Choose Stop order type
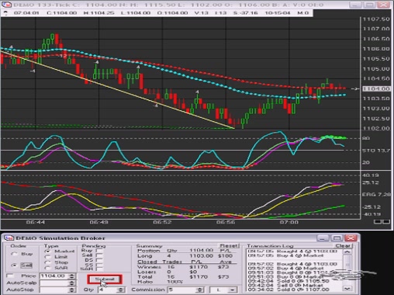Image resolution: width=394 pixels, height=295 pixels. (x=47, y=262)
